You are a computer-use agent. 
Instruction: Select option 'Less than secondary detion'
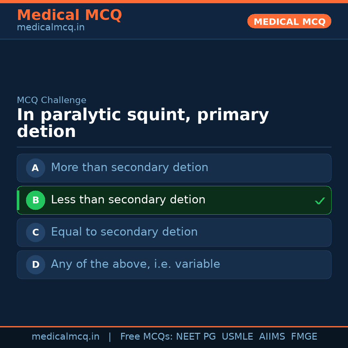click(x=128, y=200)
